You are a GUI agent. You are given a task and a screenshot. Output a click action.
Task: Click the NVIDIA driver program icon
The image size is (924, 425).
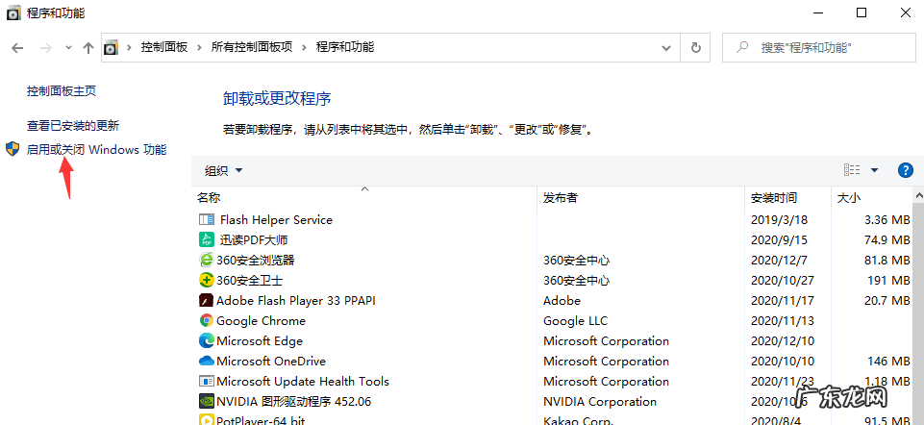(207, 401)
